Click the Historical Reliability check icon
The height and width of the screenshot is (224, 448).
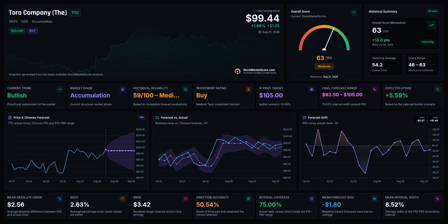point(186,90)
